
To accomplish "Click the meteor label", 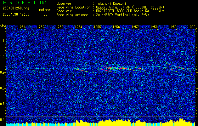I will [45, 10].
